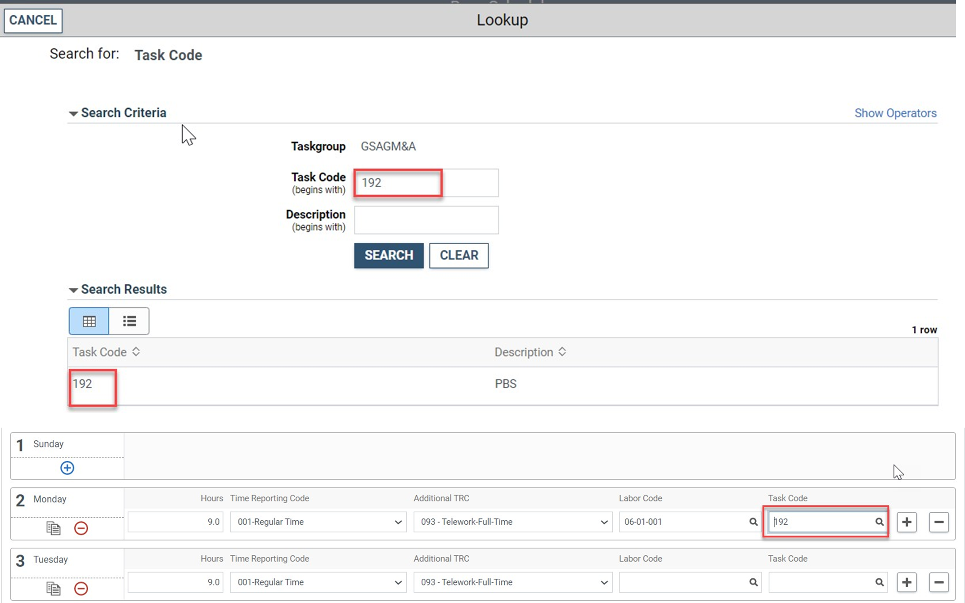
Task: Switch Search Results to grid view
Action: pos(89,321)
